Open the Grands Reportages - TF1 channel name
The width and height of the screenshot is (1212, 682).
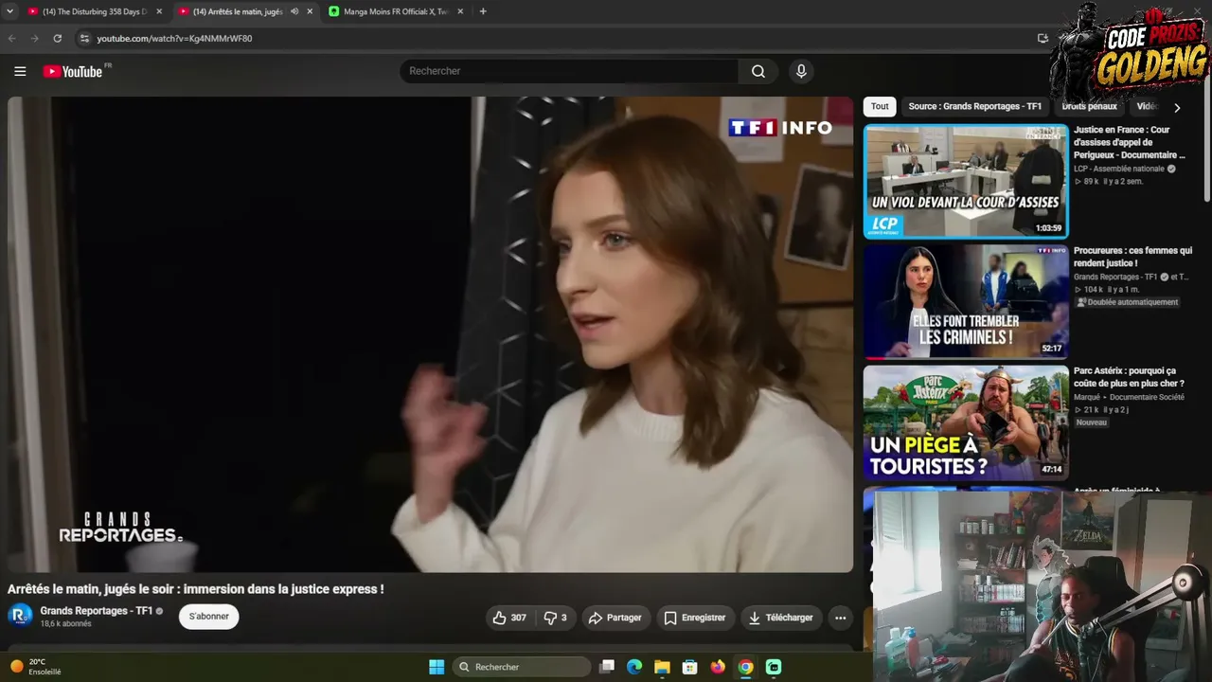pos(97,611)
